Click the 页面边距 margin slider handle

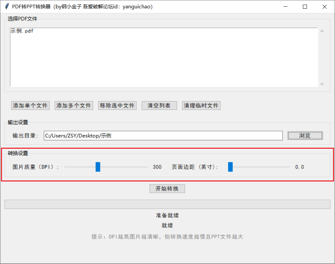pyautogui.click(x=230, y=167)
